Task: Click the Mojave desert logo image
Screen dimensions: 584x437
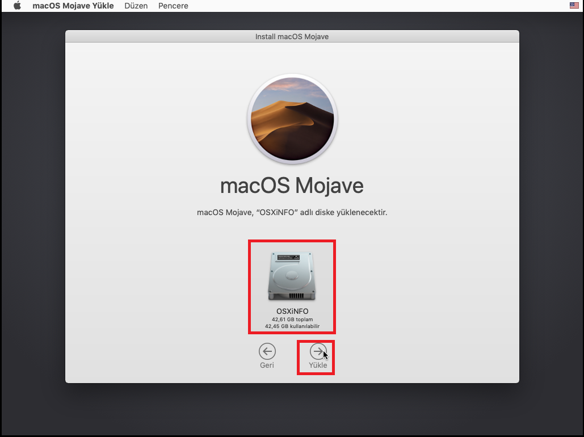Action: pyautogui.click(x=292, y=119)
